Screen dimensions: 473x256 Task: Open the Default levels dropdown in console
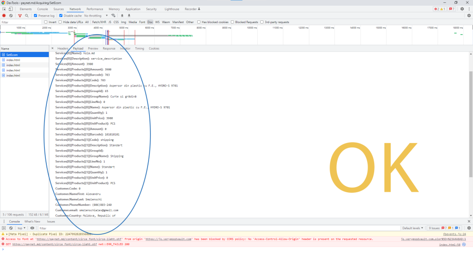point(413,228)
